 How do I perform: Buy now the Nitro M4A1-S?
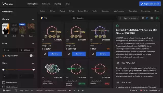click(103, 54)
